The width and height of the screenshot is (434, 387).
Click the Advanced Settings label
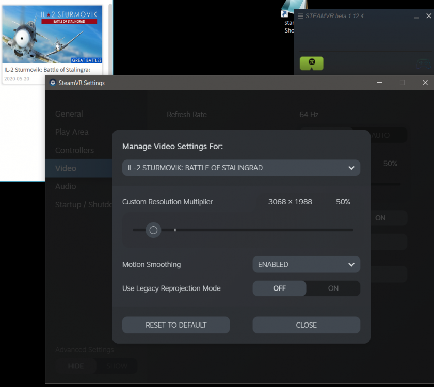(x=85, y=350)
